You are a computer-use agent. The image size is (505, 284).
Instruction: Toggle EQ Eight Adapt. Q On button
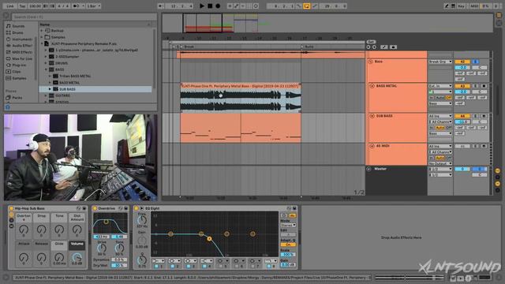point(288,245)
